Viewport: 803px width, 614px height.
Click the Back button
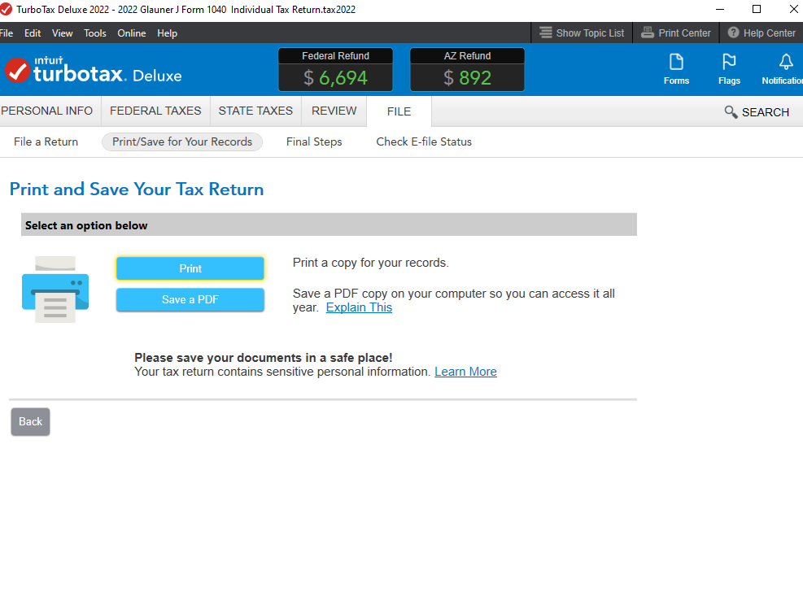tap(30, 421)
